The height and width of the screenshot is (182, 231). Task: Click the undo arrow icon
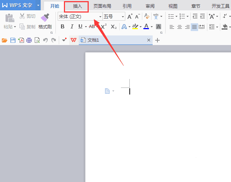tap(45, 40)
